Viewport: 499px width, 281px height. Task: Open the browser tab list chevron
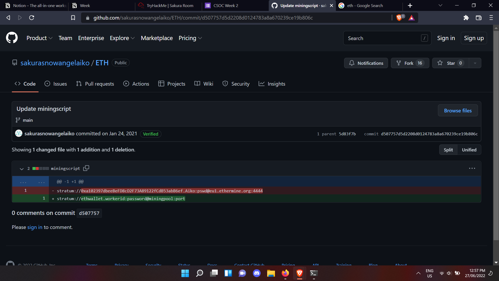click(440, 5)
